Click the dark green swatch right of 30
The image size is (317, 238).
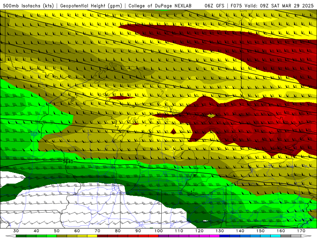(x=21, y=236)
